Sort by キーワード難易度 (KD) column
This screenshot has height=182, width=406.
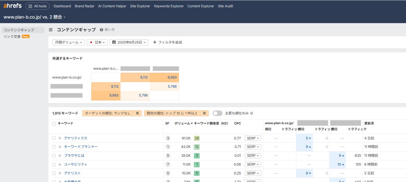pos(211,124)
